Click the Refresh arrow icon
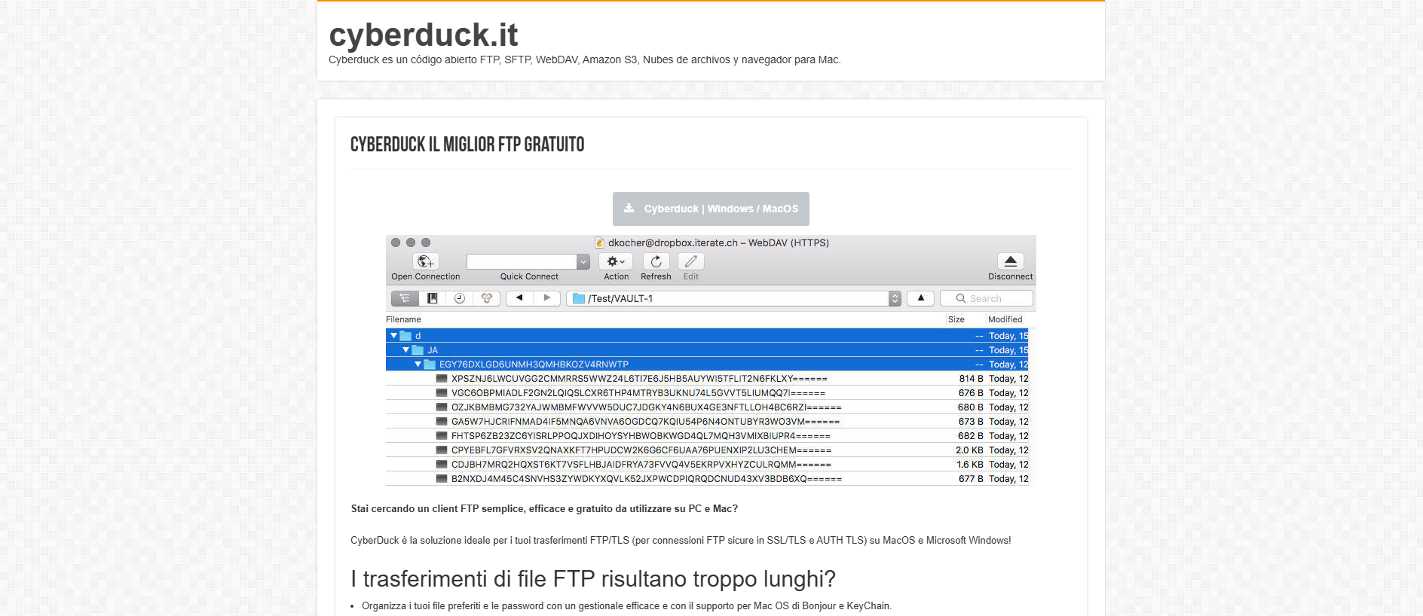Image resolution: width=1423 pixels, height=616 pixels. (656, 261)
